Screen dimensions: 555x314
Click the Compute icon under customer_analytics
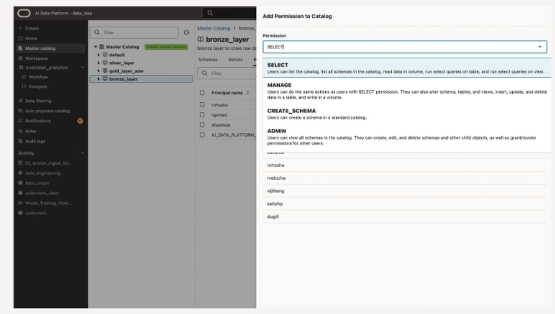coord(23,87)
